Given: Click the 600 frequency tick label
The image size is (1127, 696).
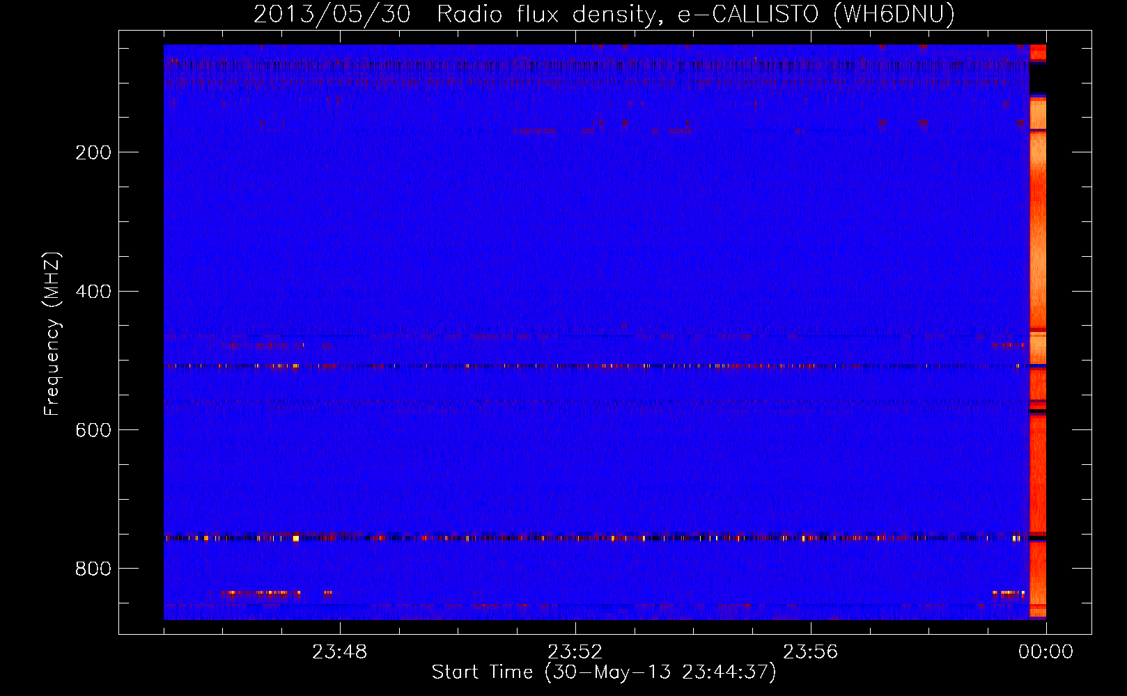Looking at the screenshot, I should click(x=93, y=430).
